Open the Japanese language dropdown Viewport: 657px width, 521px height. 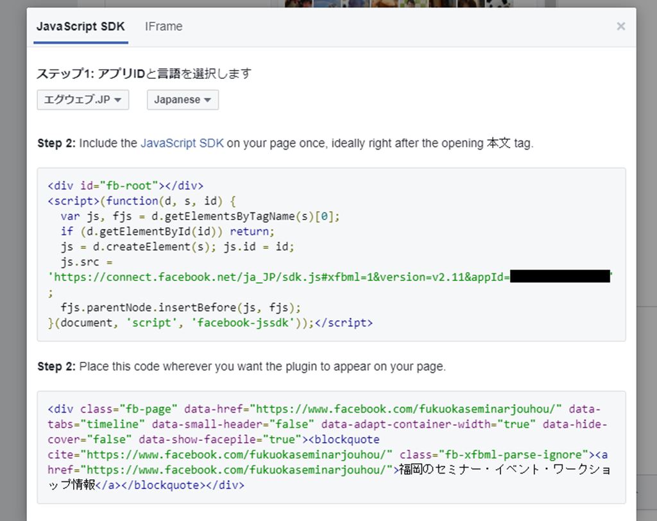tap(183, 99)
